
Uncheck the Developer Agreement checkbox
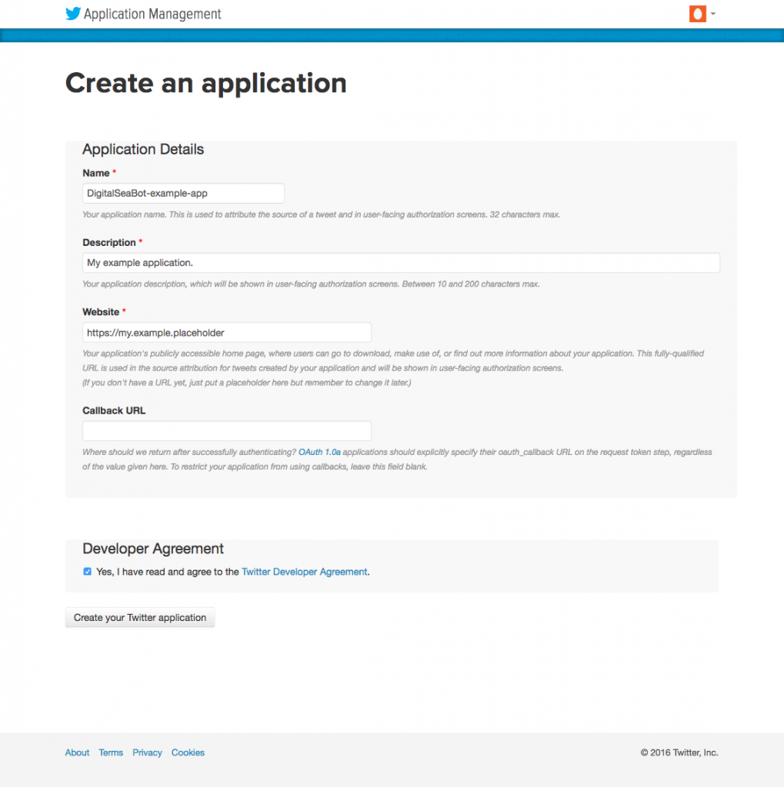[88, 572]
